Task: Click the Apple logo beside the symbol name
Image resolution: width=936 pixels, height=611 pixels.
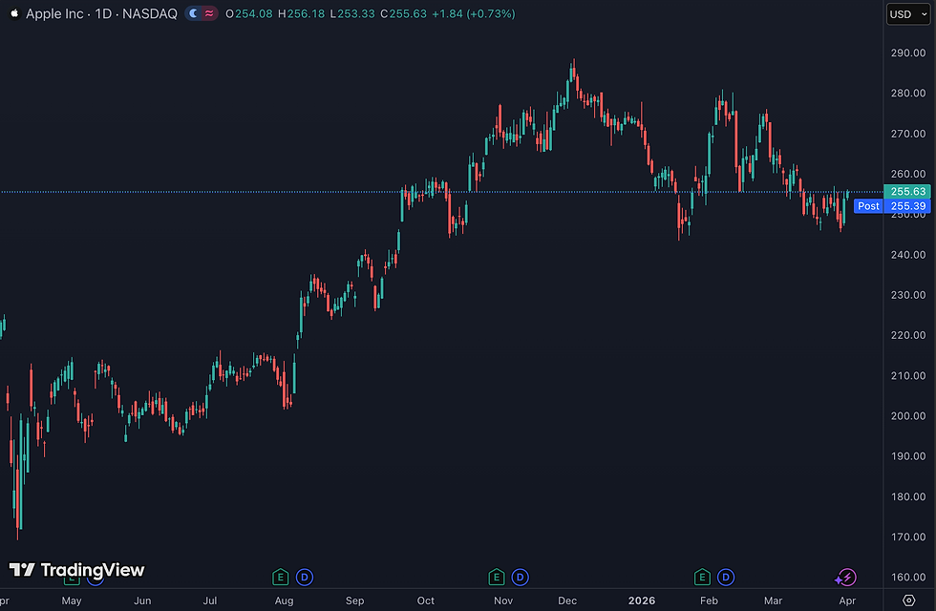Action: (x=14, y=13)
